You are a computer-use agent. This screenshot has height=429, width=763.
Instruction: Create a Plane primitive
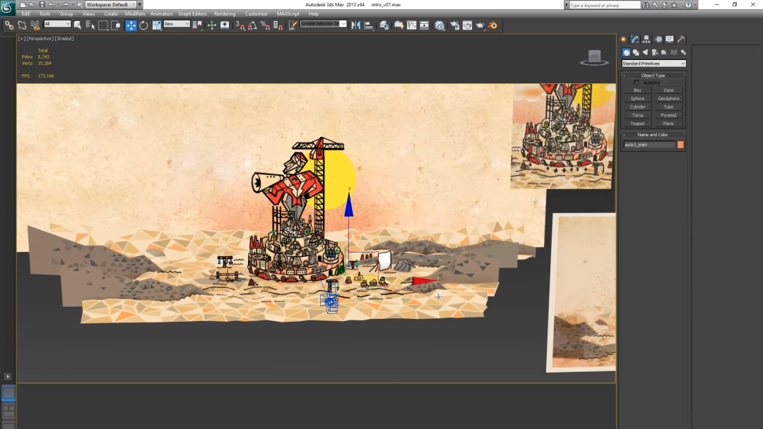(668, 124)
